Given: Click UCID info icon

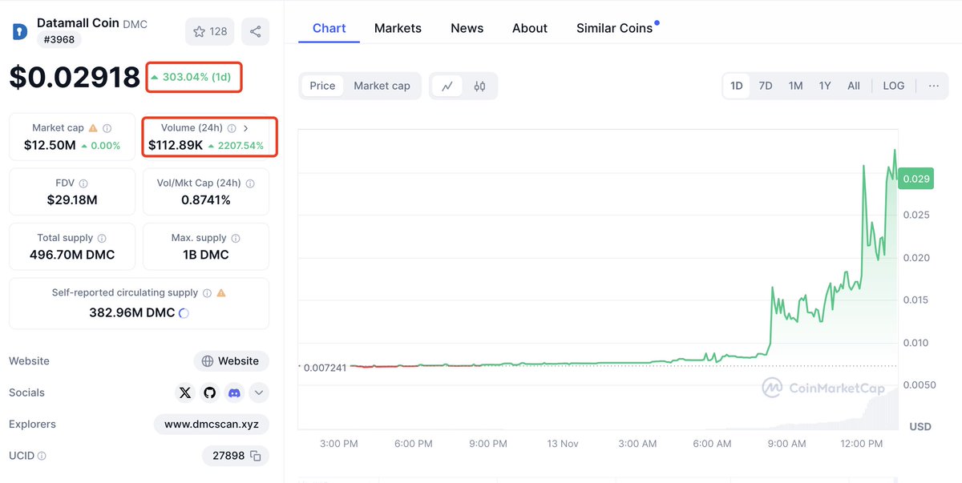Looking at the screenshot, I should pos(42,456).
